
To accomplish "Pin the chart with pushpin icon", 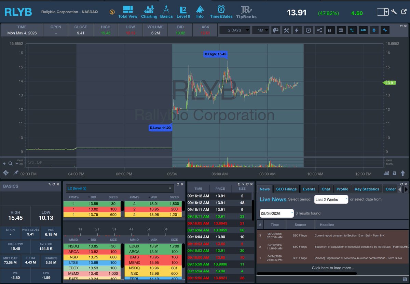I will tap(15, 173).
